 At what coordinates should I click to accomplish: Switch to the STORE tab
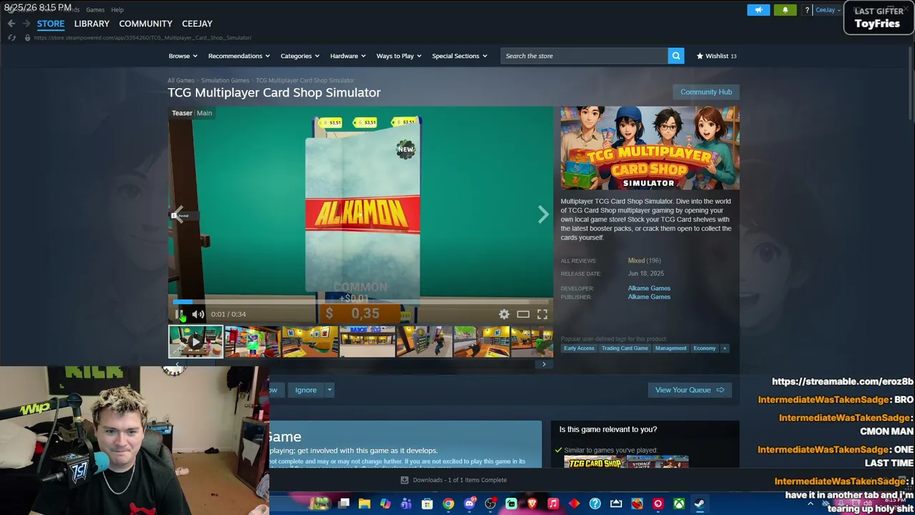click(51, 24)
